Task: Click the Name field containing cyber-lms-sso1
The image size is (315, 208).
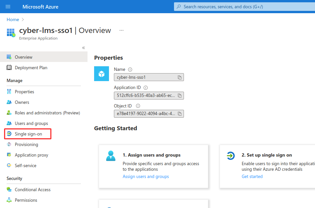Action: pos(149,77)
